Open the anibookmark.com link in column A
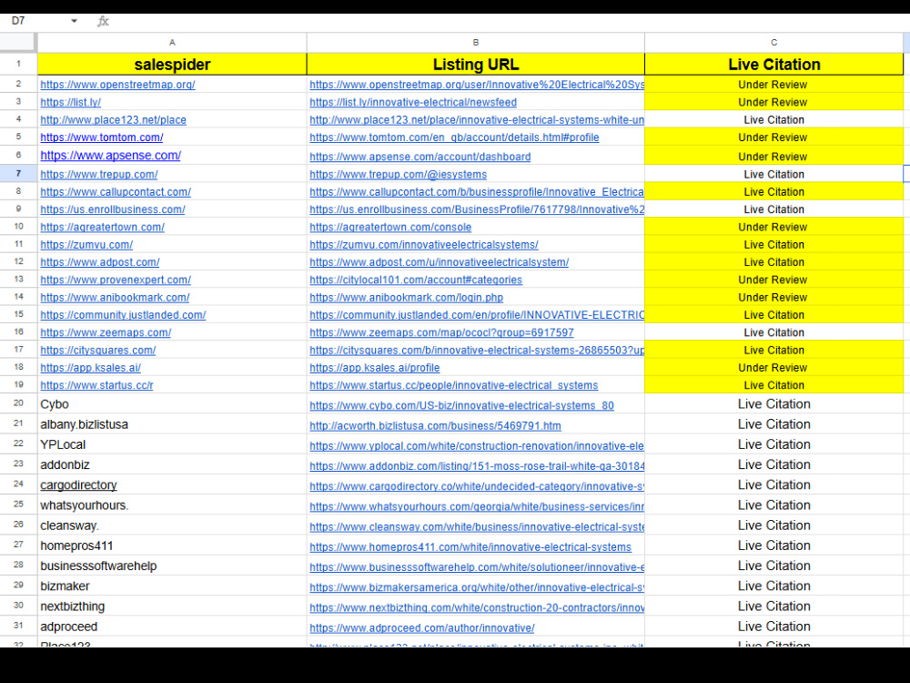Viewport: 910px width, 683px height. click(115, 298)
